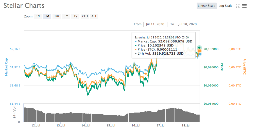This screenshot has width=259, height=131.
Task: Click the 13. Jul date label
Action: click(x=61, y=125)
